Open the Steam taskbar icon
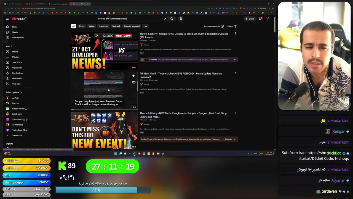 163,154
